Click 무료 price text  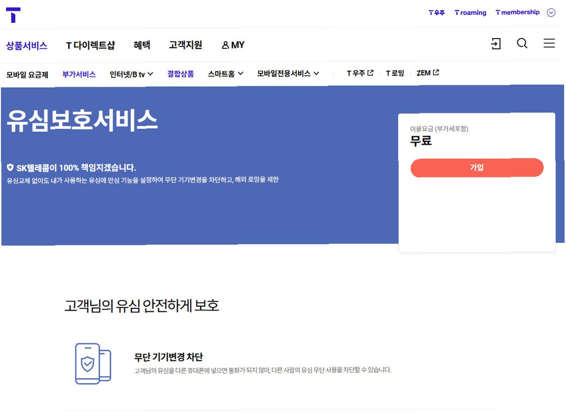click(421, 141)
